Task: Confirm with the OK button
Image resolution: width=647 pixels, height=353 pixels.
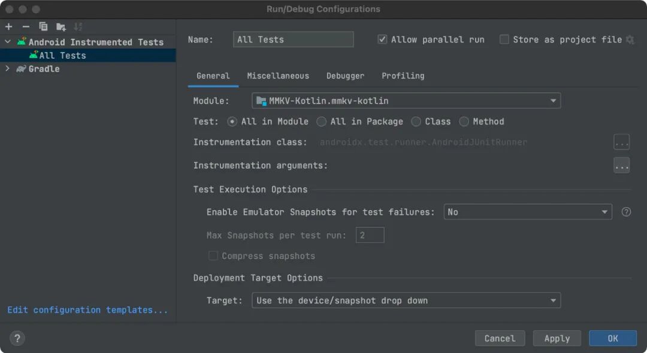Action: tap(613, 338)
